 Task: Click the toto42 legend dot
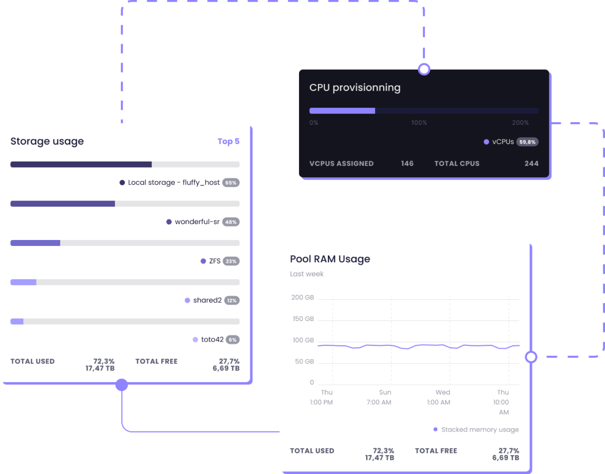click(x=196, y=340)
